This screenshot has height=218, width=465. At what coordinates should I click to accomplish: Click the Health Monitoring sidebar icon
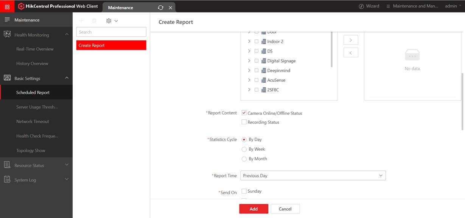pyautogui.click(x=7, y=34)
